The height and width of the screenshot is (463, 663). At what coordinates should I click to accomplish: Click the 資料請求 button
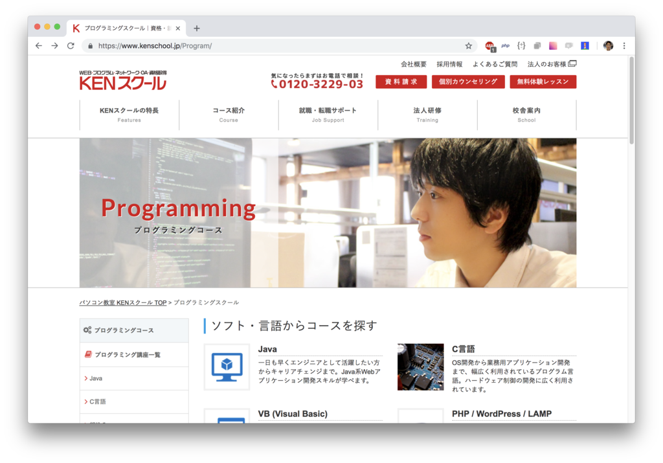point(400,82)
